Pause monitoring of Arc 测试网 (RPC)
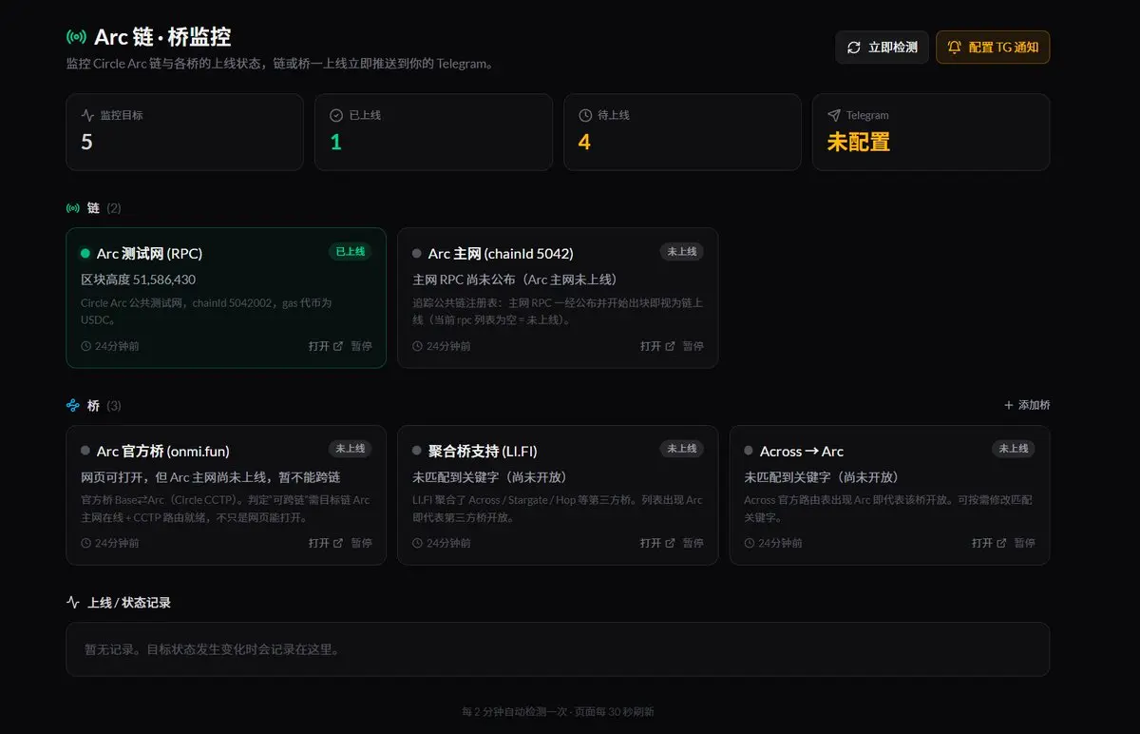 coord(361,346)
